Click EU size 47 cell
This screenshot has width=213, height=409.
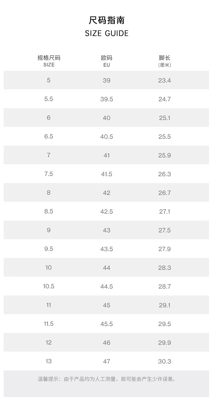point(106,361)
